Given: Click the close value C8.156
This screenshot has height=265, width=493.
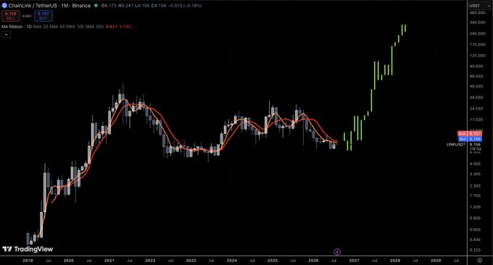Looking at the screenshot, I should (x=159, y=6).
